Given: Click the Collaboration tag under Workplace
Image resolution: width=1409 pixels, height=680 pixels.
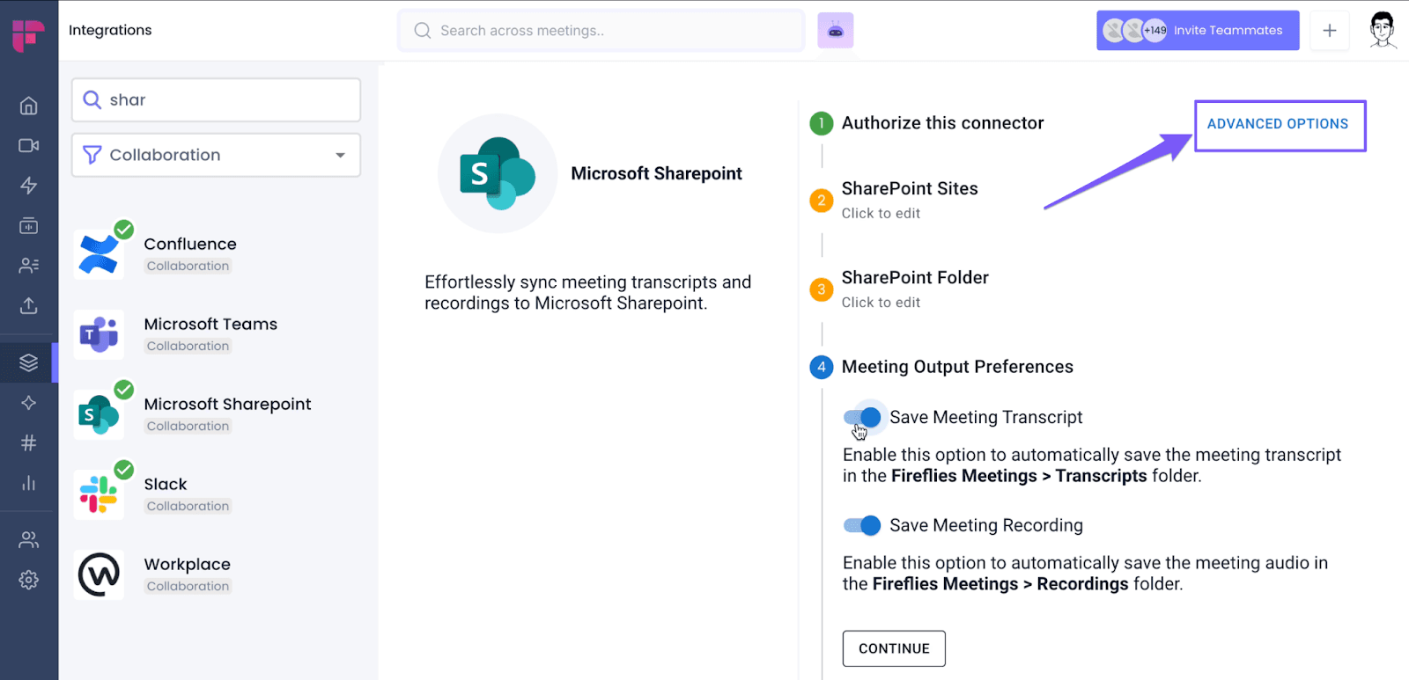Looking at the screenshot, I should coord(188,586).
